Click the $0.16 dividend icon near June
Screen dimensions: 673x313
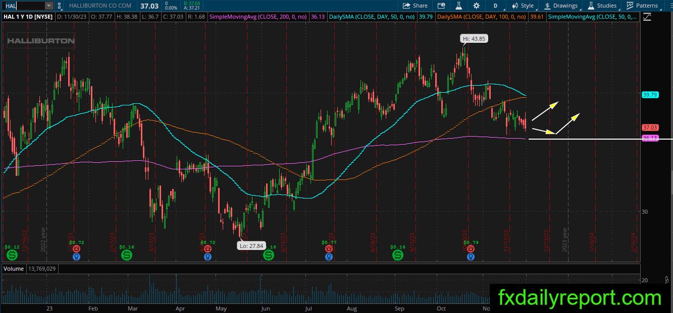pyautogui.click(x=269, y=256)
